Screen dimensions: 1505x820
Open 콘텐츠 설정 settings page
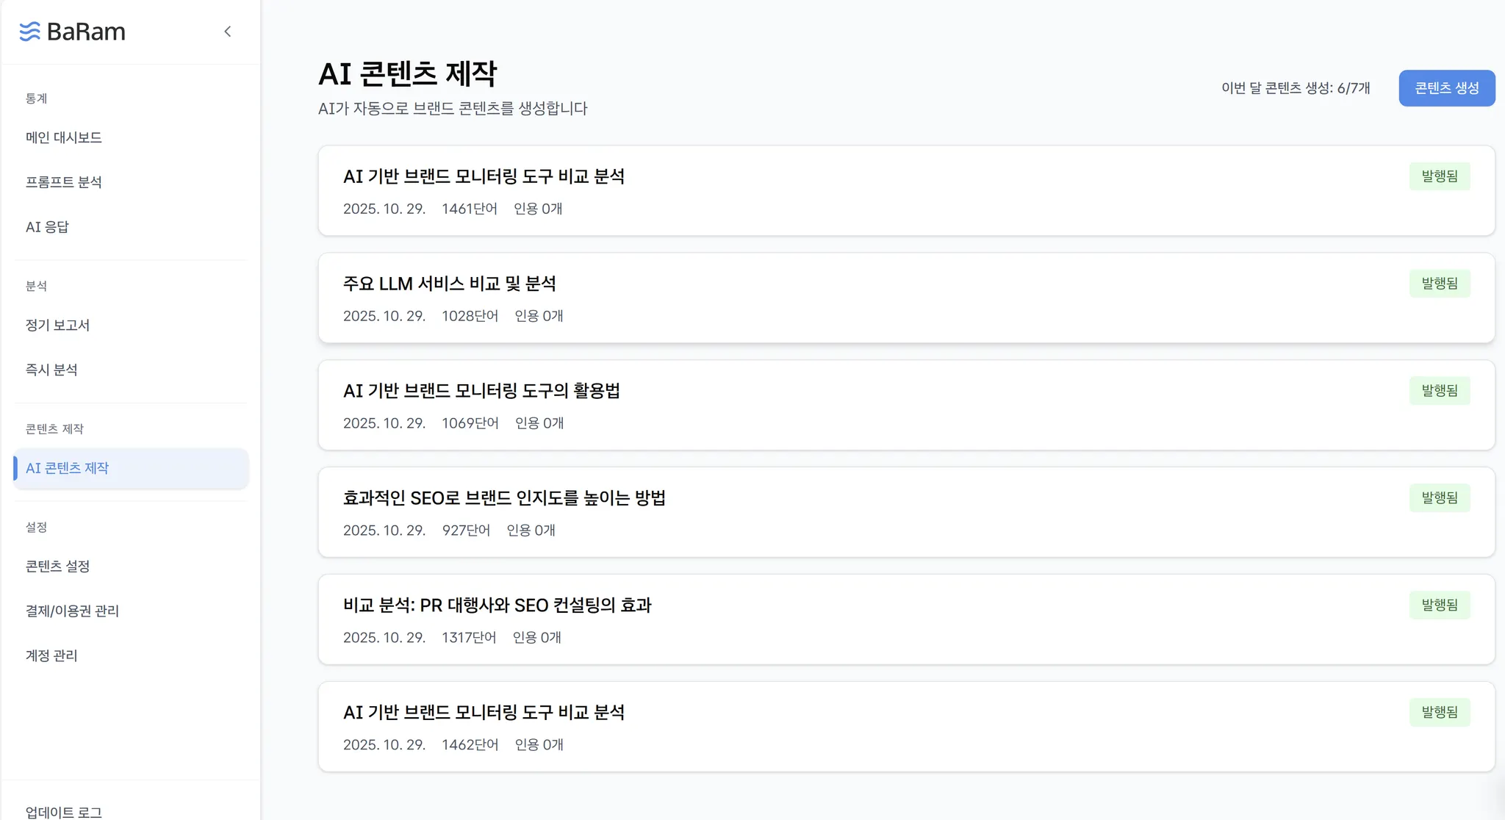(57, 566)
